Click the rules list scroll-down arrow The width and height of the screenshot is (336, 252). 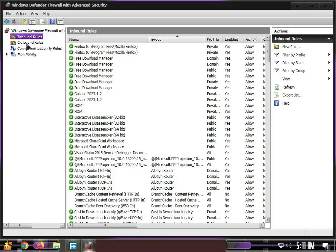click(x=267, y=220)
